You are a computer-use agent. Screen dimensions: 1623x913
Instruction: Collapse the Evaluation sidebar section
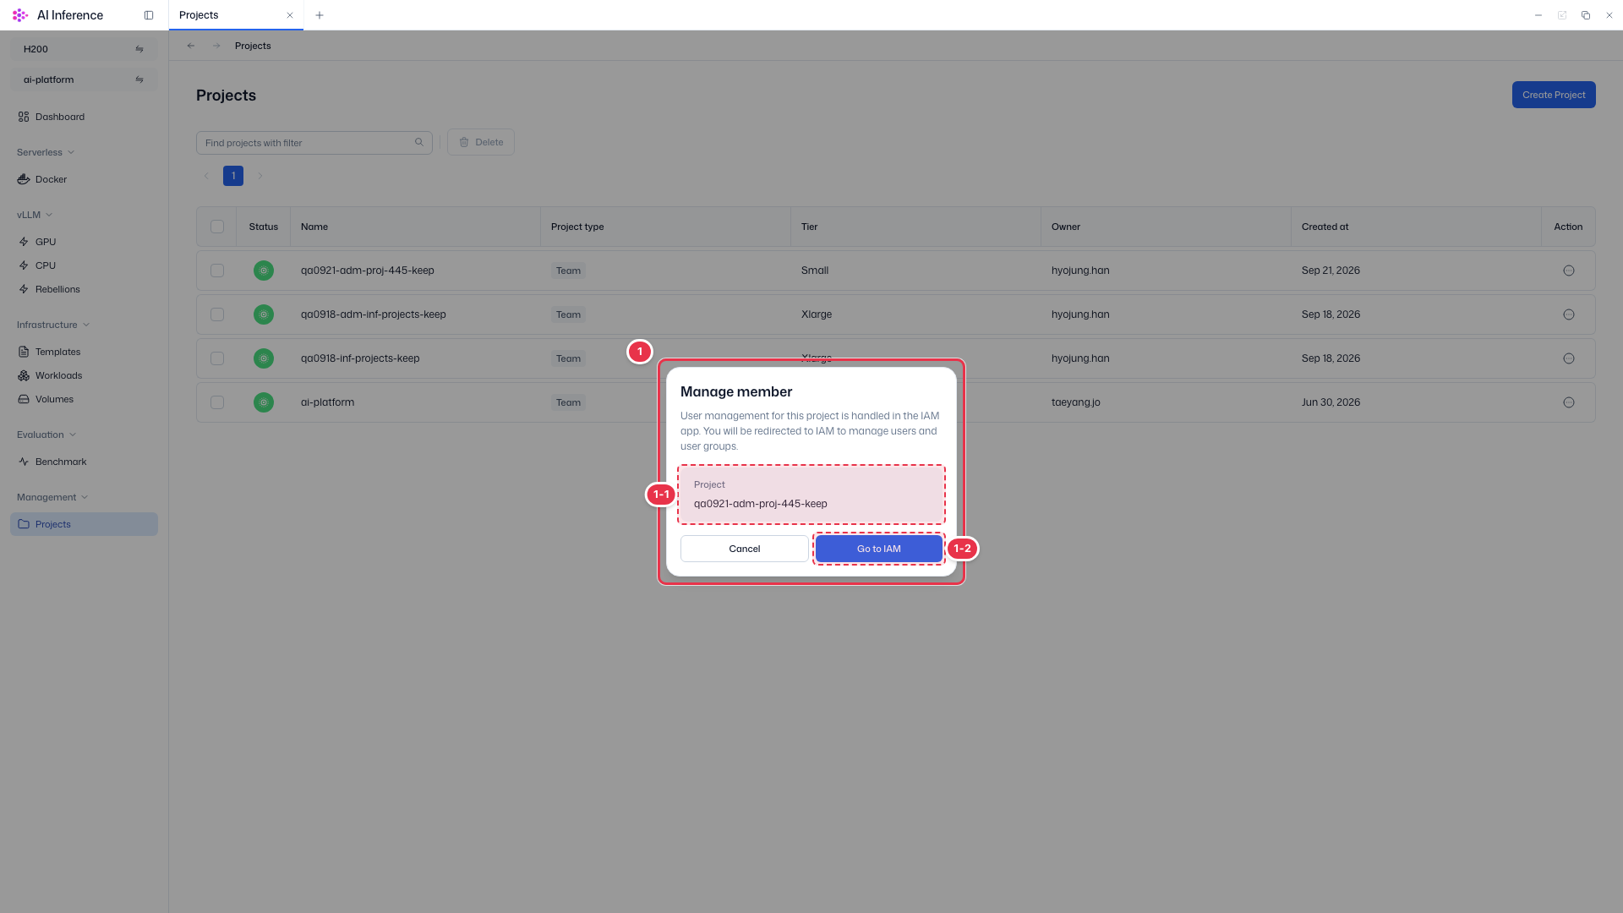point(46,435)
